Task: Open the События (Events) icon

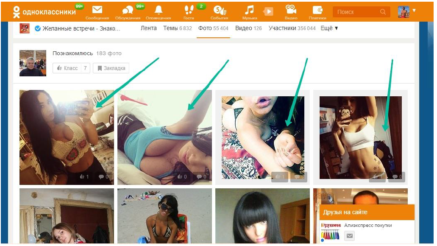Action: click(x=219, y=10)
